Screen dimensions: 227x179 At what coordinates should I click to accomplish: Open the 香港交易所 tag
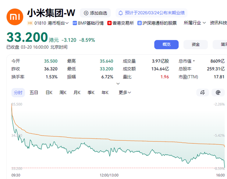pos(123,23)
